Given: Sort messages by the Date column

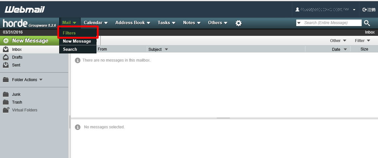Looking at the screenshot, I should coord(336,50).
